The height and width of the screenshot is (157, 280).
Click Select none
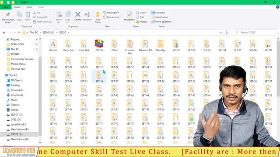(x=159, y=17)
